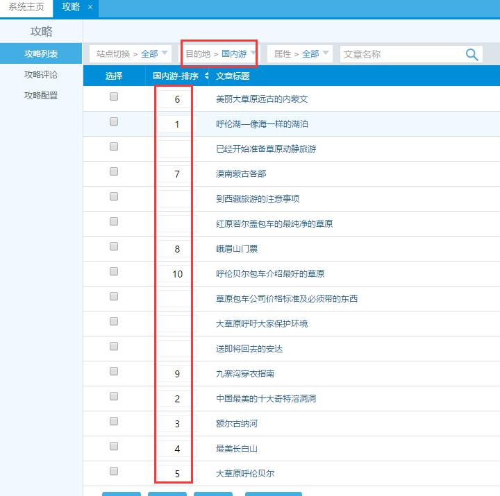Open article 呼伦贝尔包车介绍最好的草原

tap(270, 273)
